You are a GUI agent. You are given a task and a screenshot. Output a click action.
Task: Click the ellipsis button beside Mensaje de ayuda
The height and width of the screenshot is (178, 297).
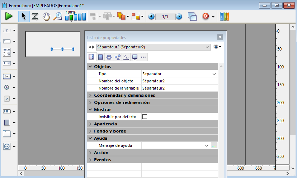tap(214, 146)
